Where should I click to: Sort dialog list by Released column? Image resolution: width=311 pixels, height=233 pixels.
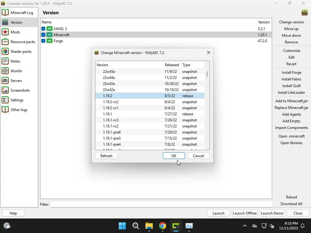[x=172, y=65]
